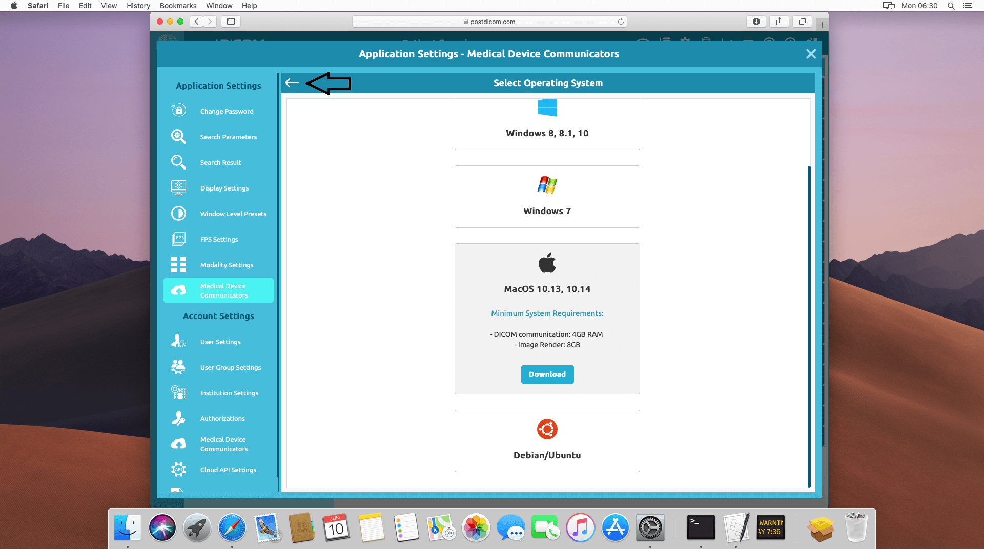
Task: Select the Windows 8, 8.1, 10 card
Action: pos(547,124)
